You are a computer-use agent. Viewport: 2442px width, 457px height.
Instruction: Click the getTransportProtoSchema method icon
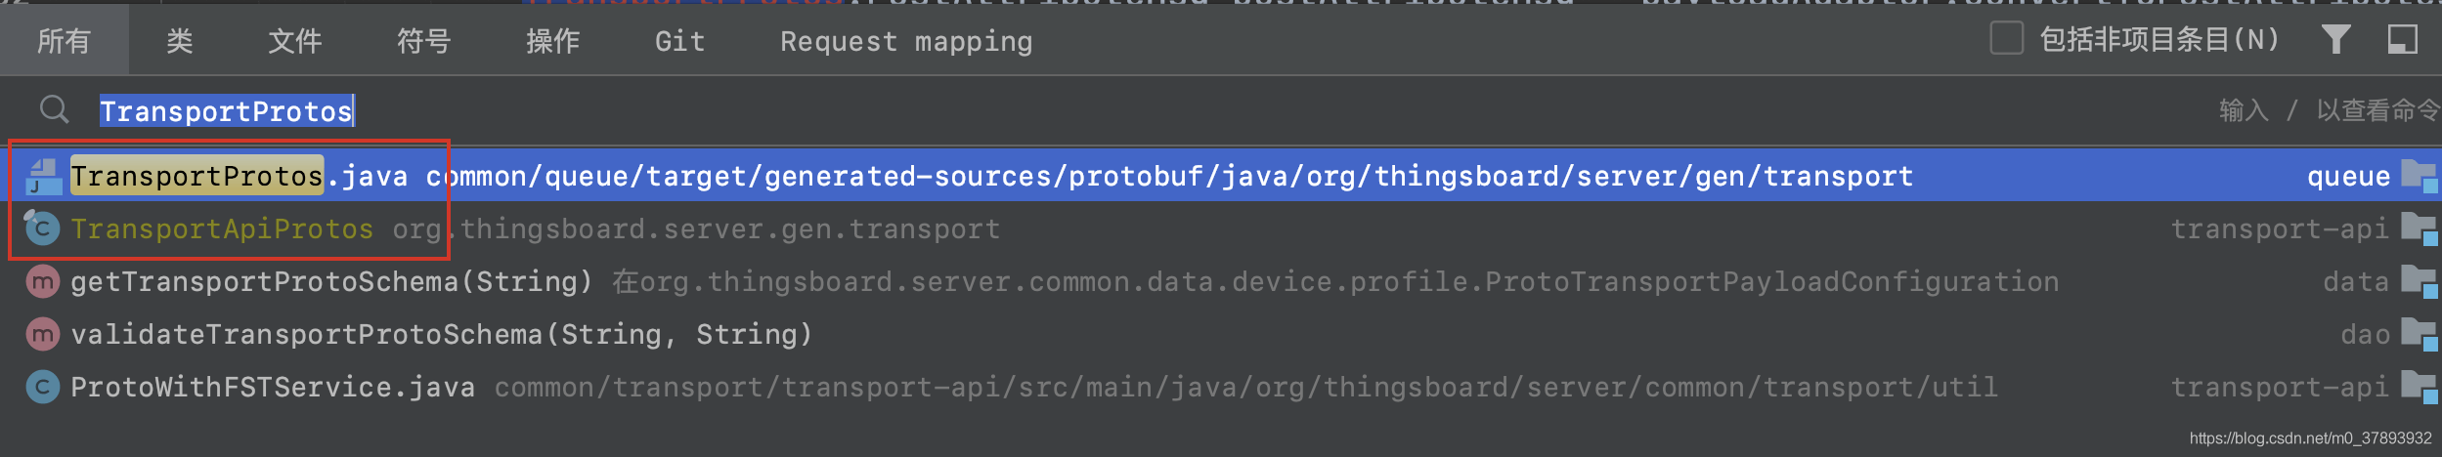pyautogui.click(x=42, y=282)
